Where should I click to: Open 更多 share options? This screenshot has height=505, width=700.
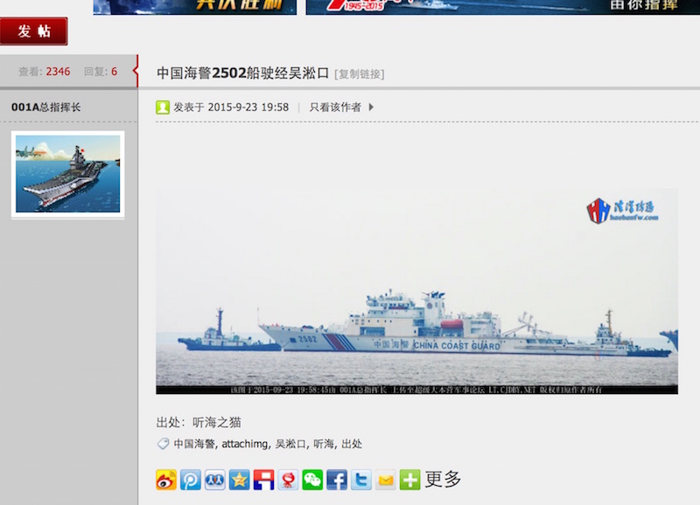(443, 479)
